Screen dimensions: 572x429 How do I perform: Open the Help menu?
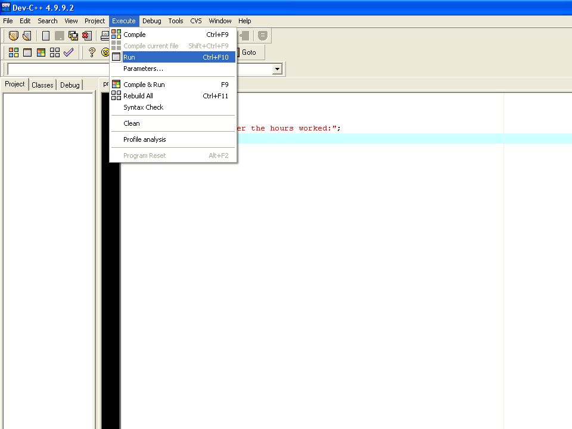(x=244, y=21)
